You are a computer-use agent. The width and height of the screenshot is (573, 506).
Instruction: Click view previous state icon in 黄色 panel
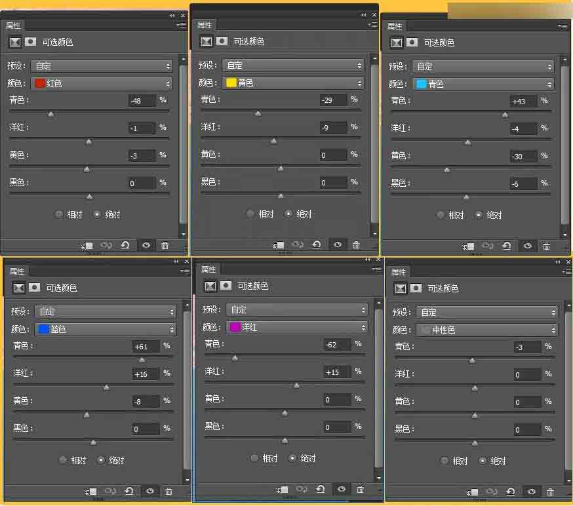pyautogui.click(x=298, y=244)
